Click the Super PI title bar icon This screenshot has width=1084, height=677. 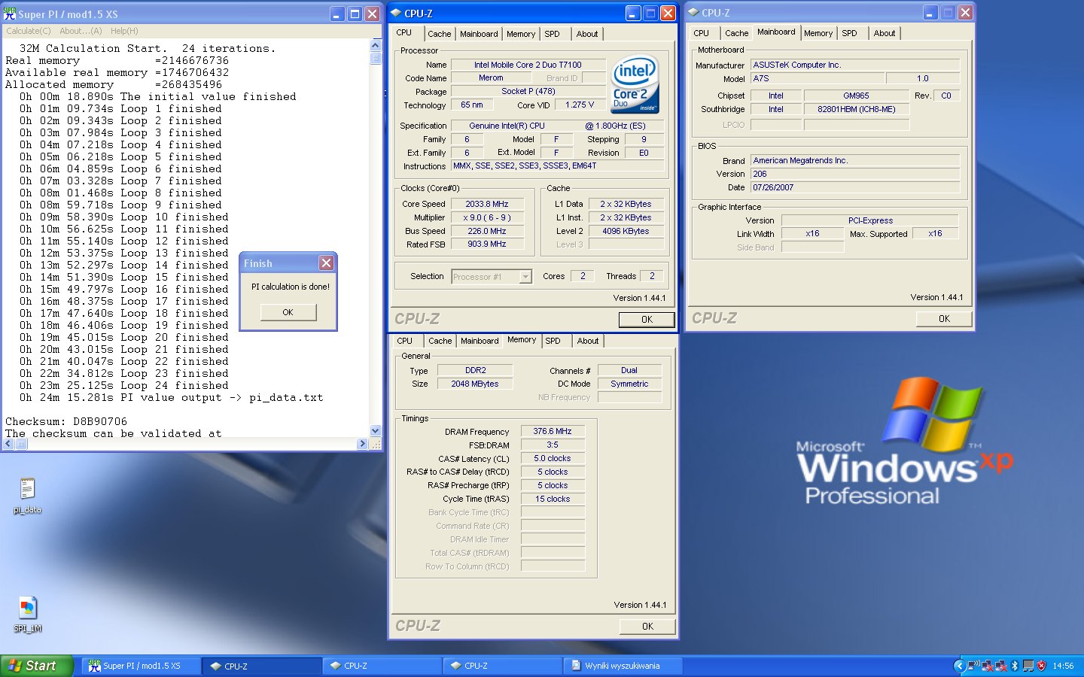(x=10, y=14)
